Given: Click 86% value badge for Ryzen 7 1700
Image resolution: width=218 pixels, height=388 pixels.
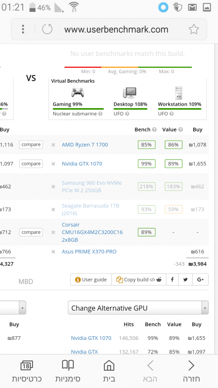Looking at the screenshot, I should 174,145.
